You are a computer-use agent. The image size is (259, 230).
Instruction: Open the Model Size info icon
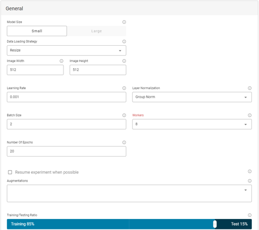[124, 22]
